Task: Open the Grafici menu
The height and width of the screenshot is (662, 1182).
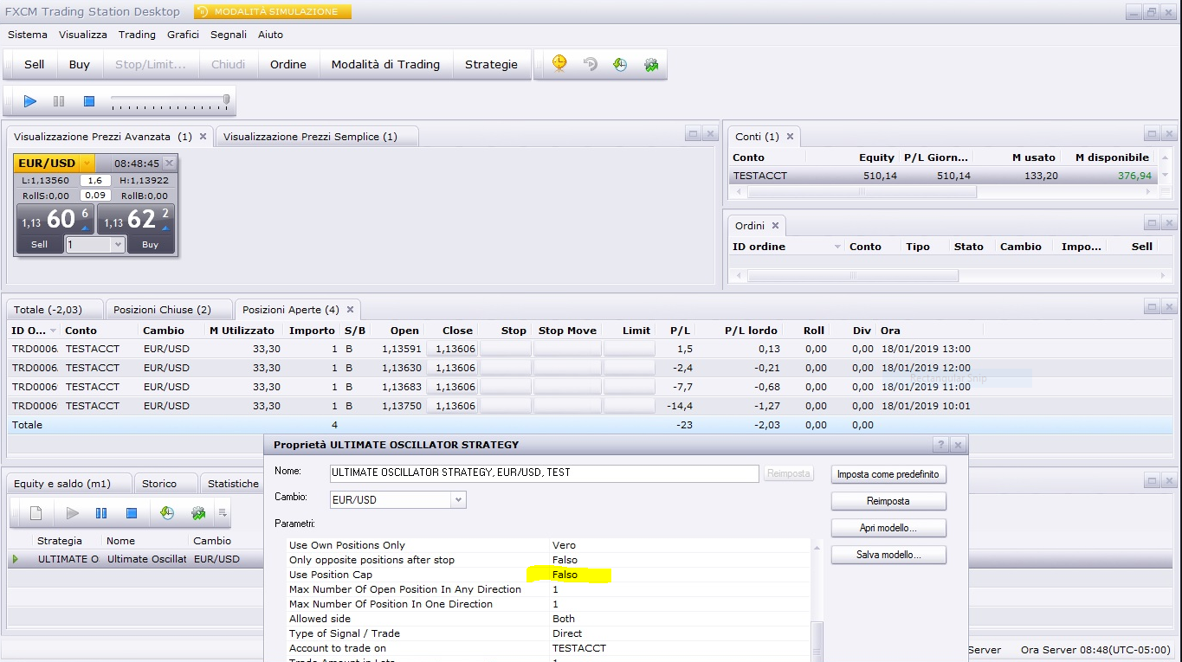Action: tap(183, 35)
